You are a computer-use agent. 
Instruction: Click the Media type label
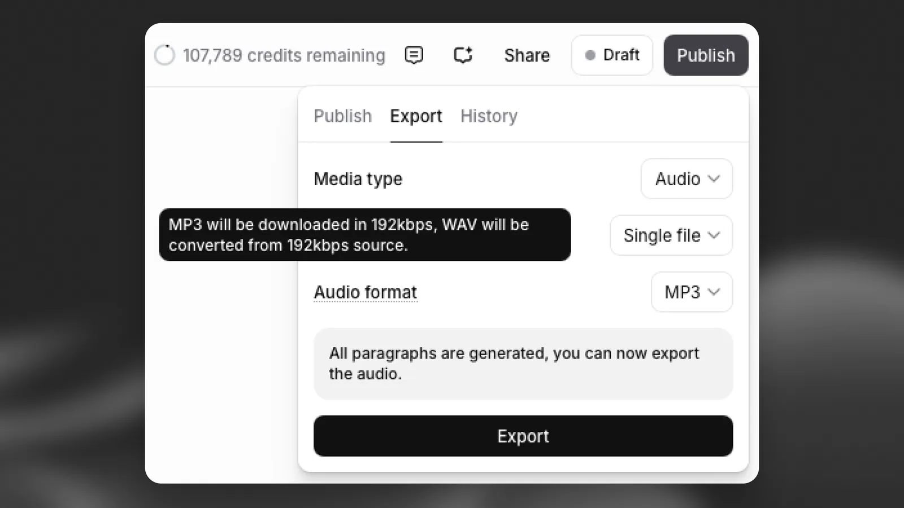point(358,179)
